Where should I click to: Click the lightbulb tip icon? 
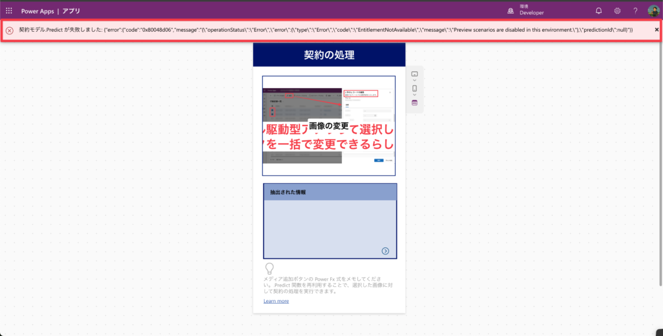click(x=269, y=269)
